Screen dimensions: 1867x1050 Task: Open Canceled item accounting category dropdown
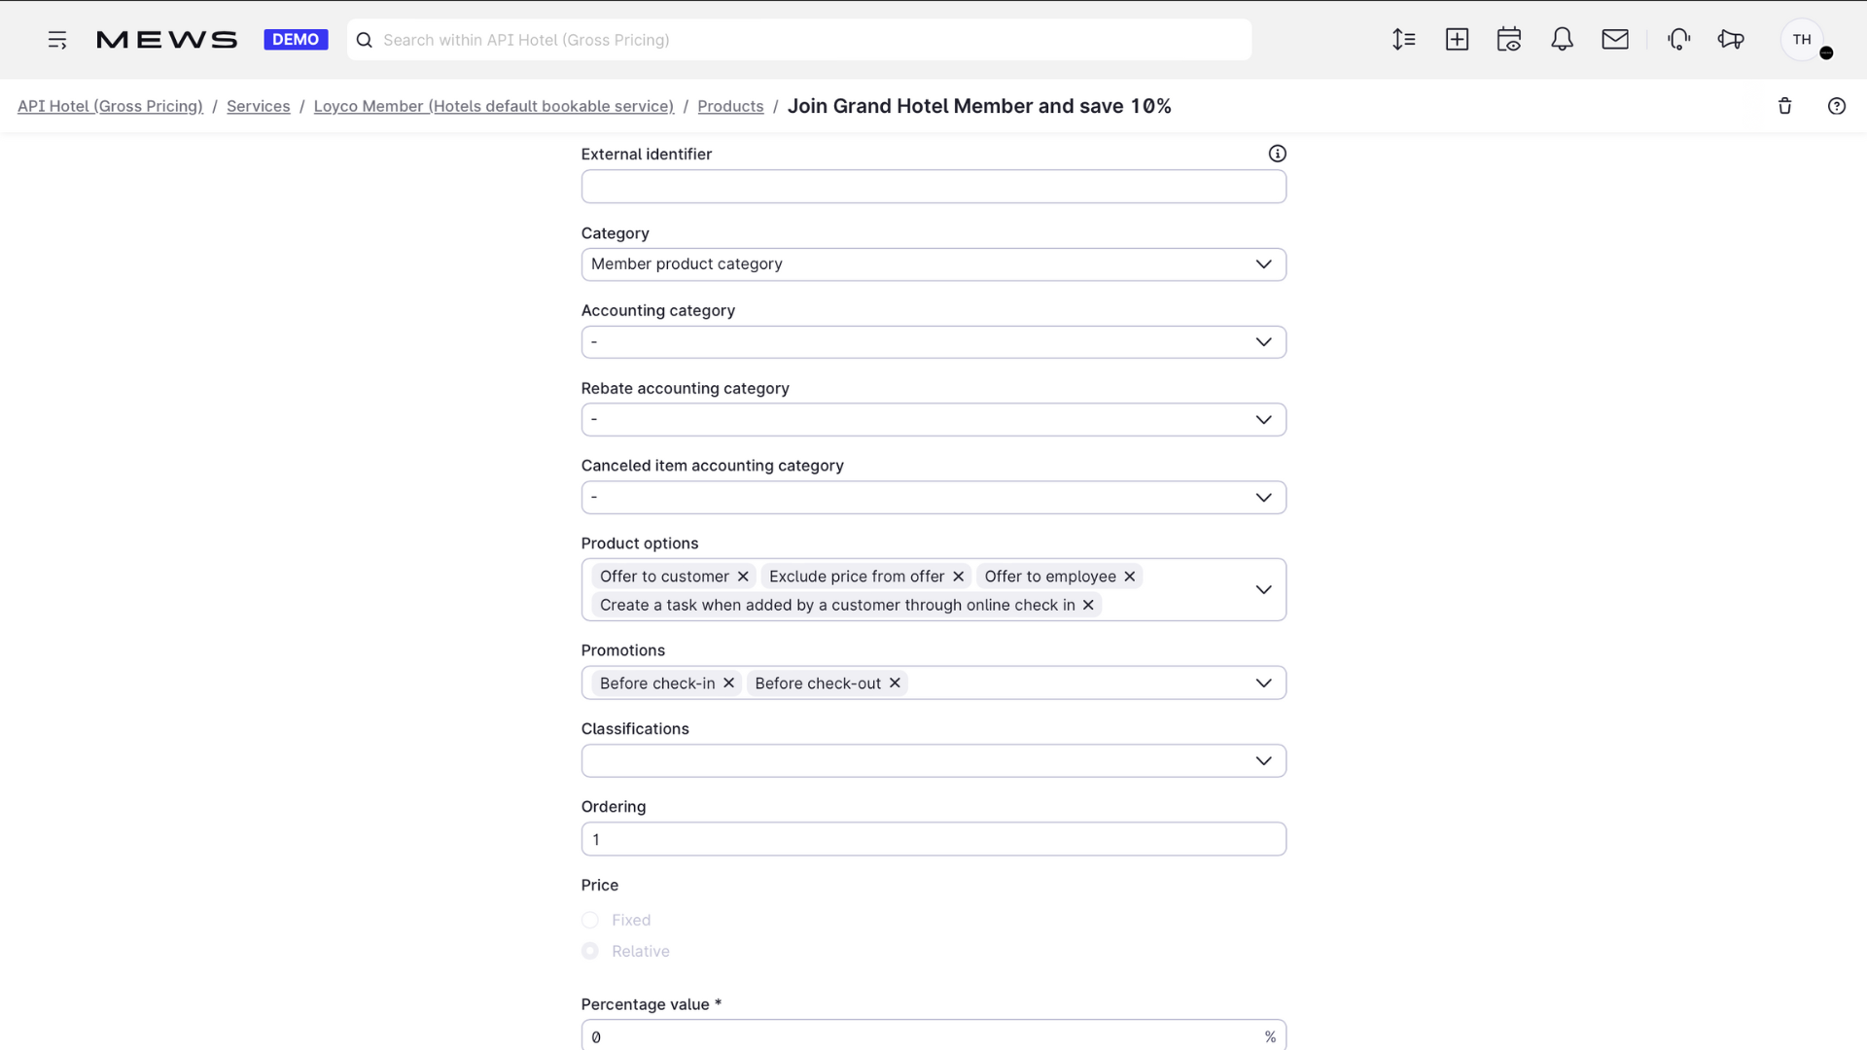(933, 498)
